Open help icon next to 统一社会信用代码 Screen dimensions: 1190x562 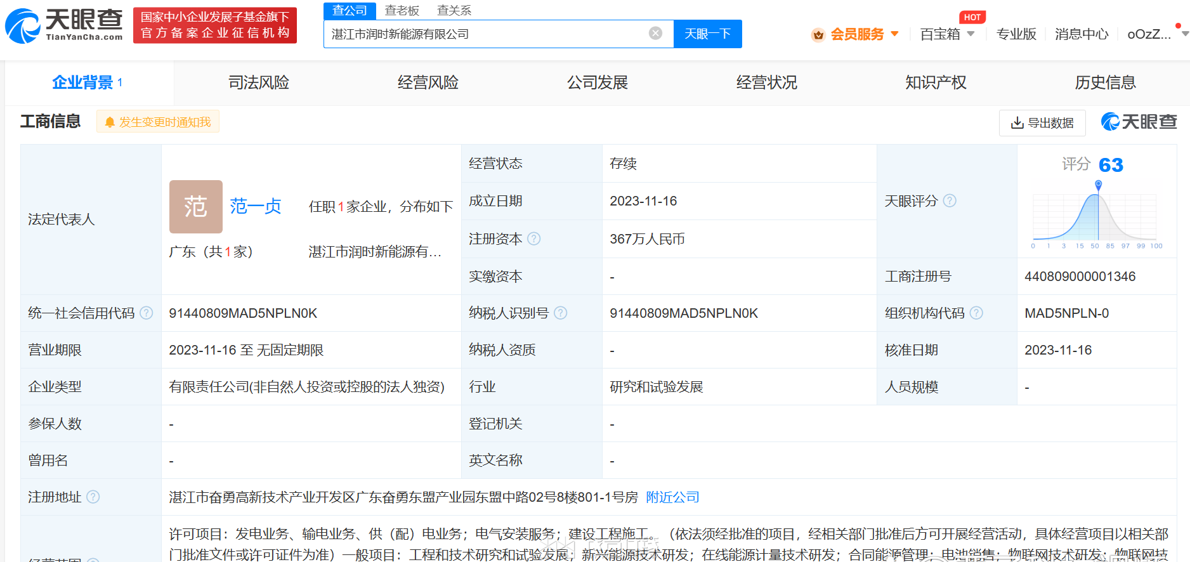147,313
